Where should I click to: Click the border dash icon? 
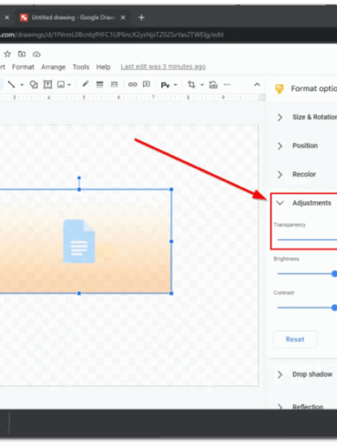click(x=114, y=85)
